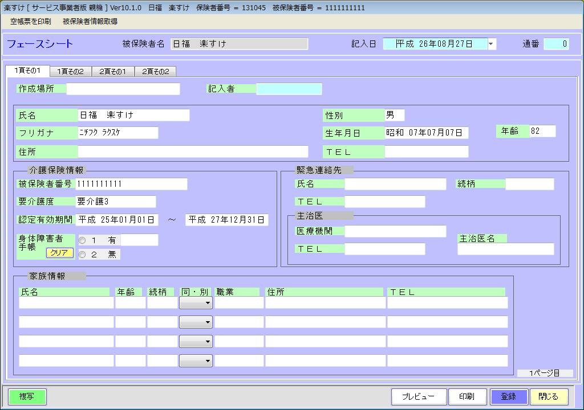This screenshot has width=584, height=410.
Task: Click the 要介護度 field
Action: (116, 202)
